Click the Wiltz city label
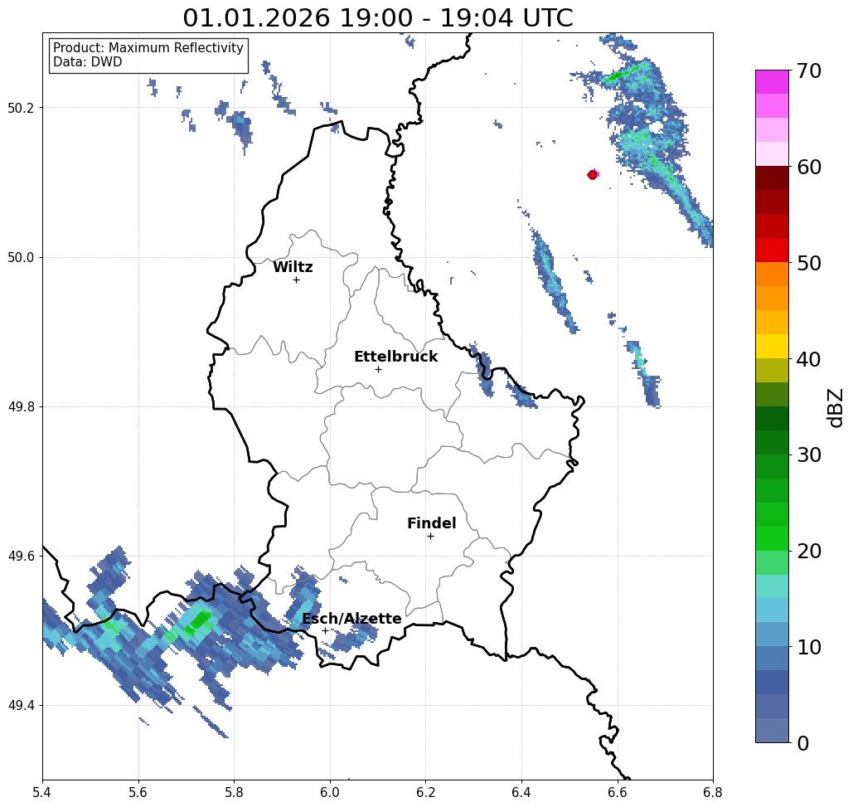The width and height of the screenshot is (853, 807). [293, 267]
